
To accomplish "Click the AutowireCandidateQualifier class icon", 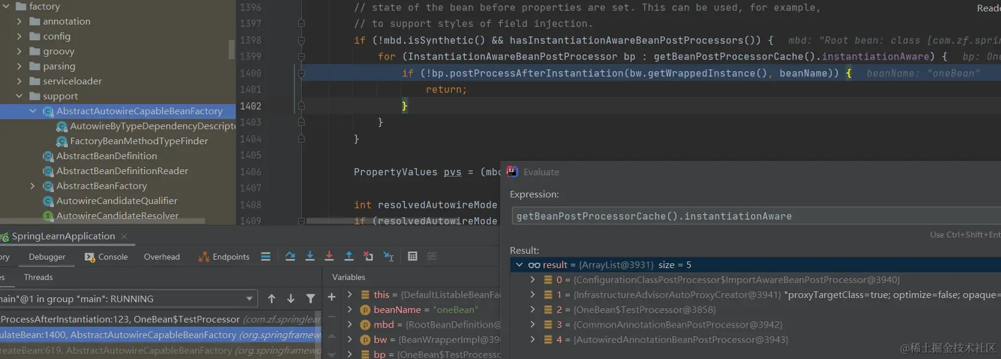I will pos(48,201).
